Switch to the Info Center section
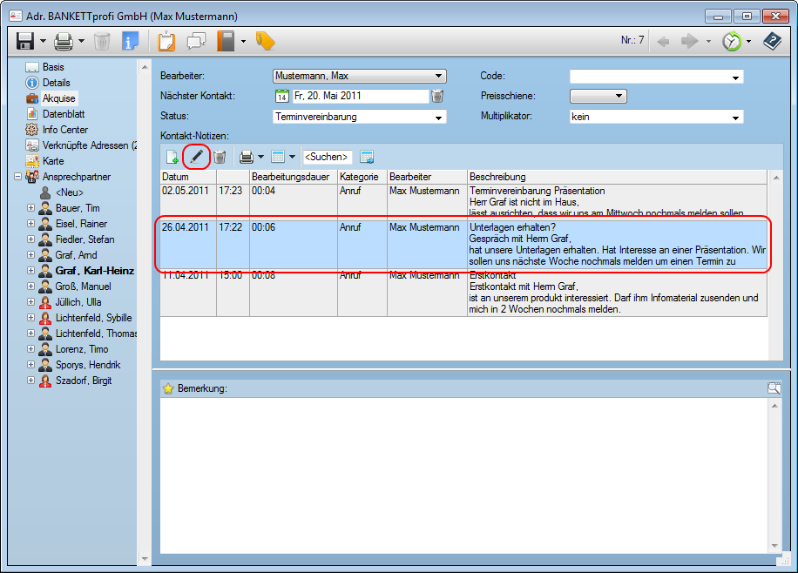The image size is (798, 573). [x=65, y=130]
